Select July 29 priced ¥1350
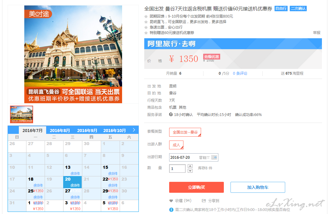This screenshot has width=328, height=214. tap(110, 194)
